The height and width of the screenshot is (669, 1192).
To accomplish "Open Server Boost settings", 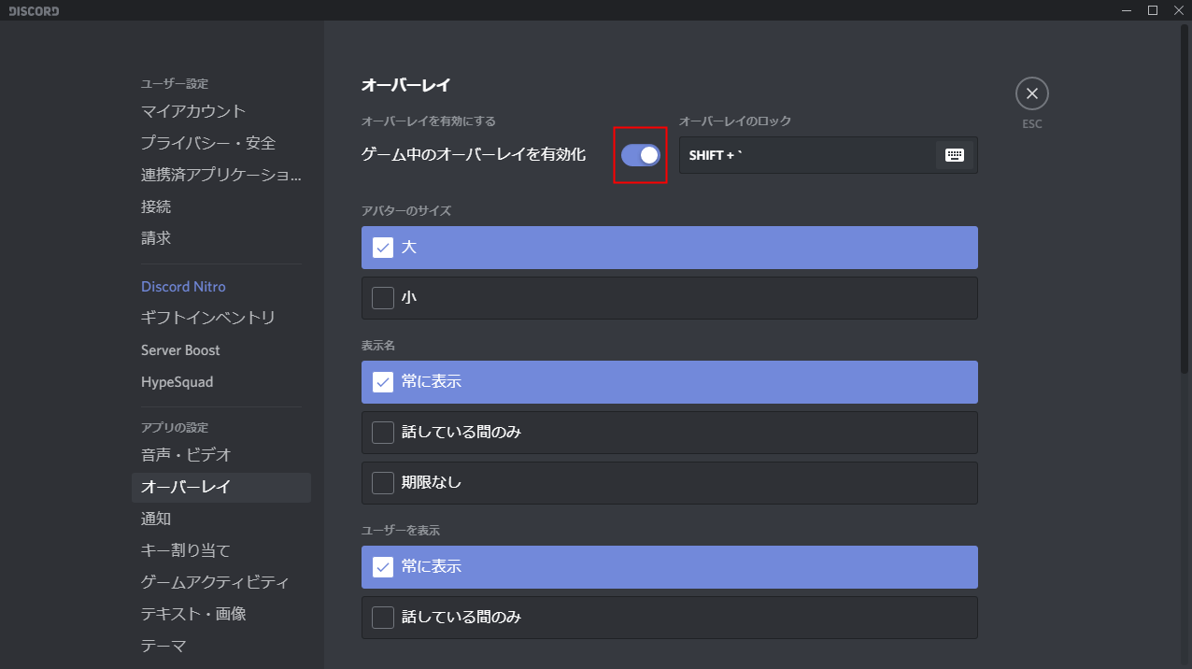I will pos(180,350).
